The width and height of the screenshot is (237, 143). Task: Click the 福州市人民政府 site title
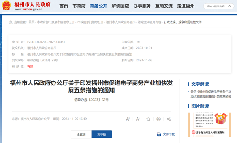coord(32,4)
